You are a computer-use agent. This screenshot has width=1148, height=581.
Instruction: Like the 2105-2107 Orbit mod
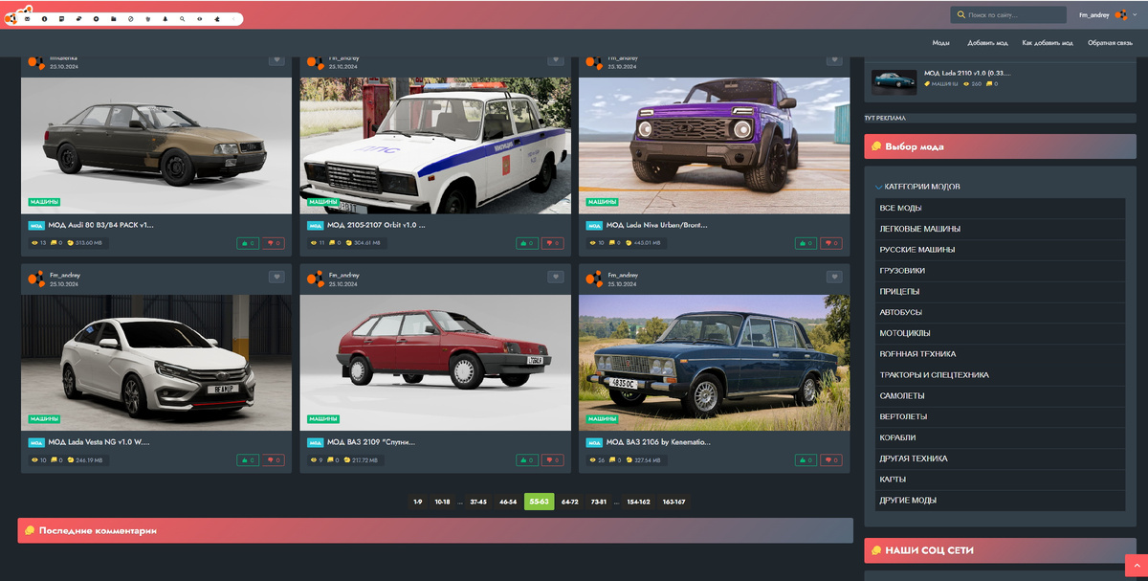pos(527,243)
